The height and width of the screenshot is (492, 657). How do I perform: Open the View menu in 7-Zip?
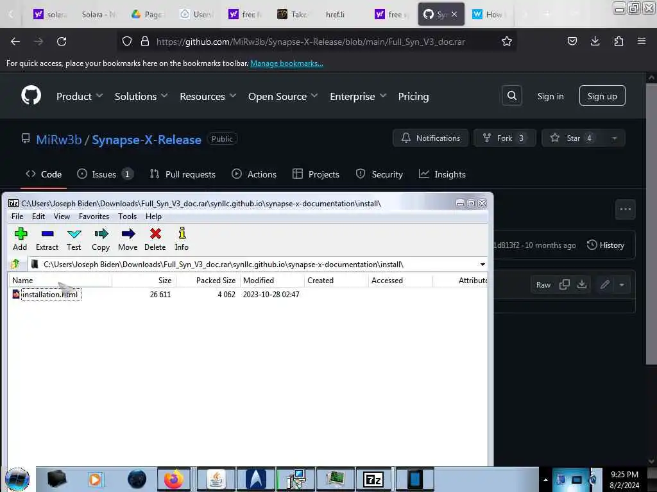click(62, 217)
